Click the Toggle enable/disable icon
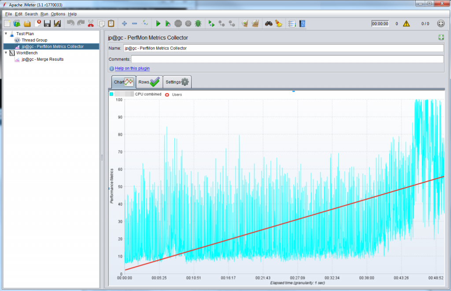The image size is (451, 291). click(145, 24)
